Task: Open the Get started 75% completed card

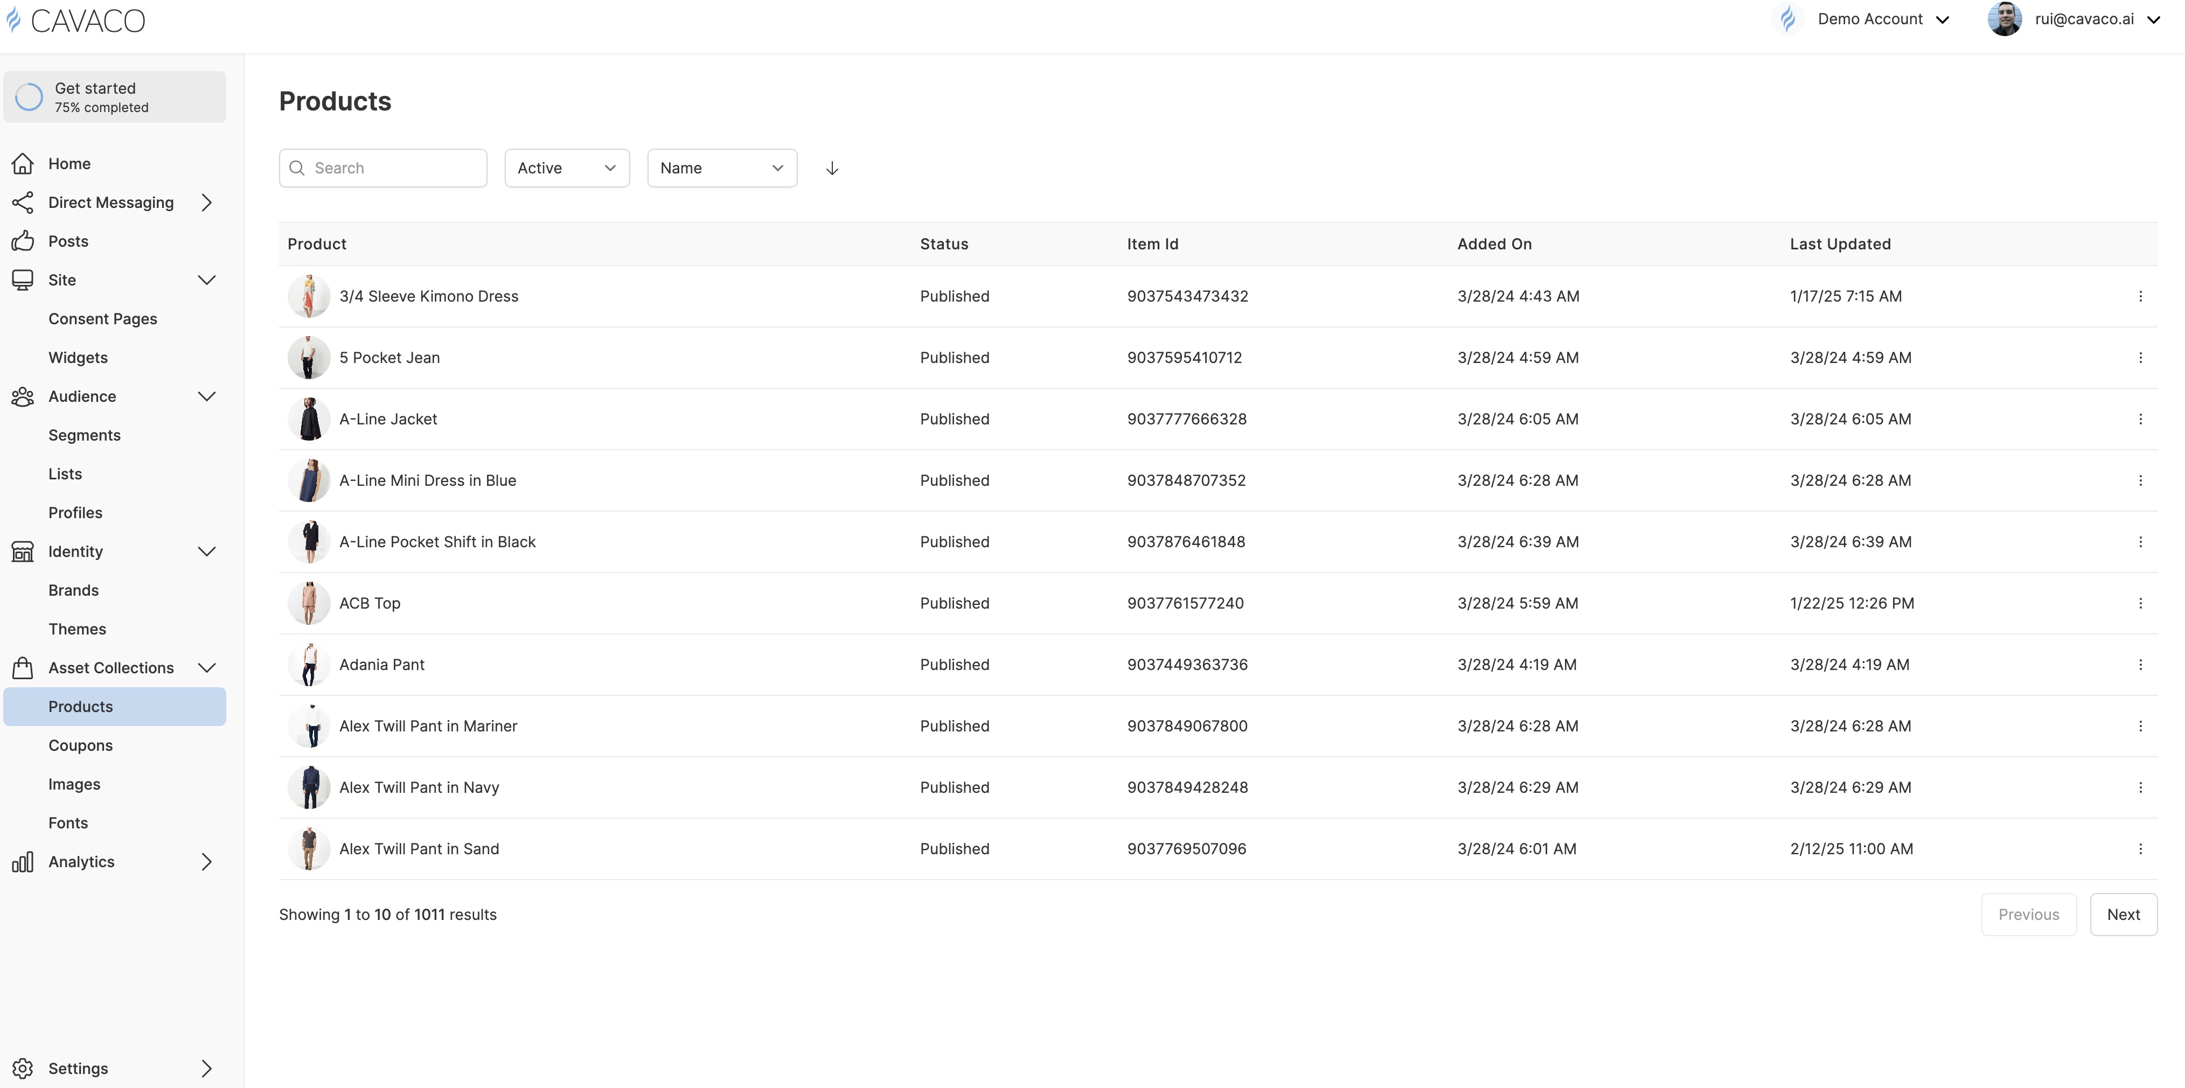Action: point(115,96)
